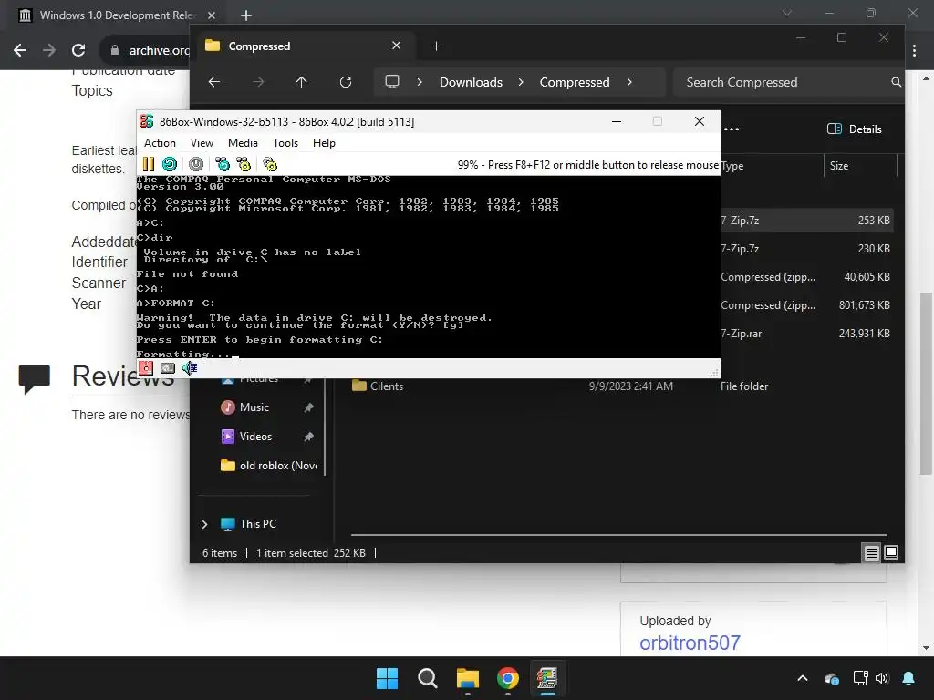Open Google Chrome from the taskbar
The width and height of the screenshot is (934, 700).
tap(507, 678)
